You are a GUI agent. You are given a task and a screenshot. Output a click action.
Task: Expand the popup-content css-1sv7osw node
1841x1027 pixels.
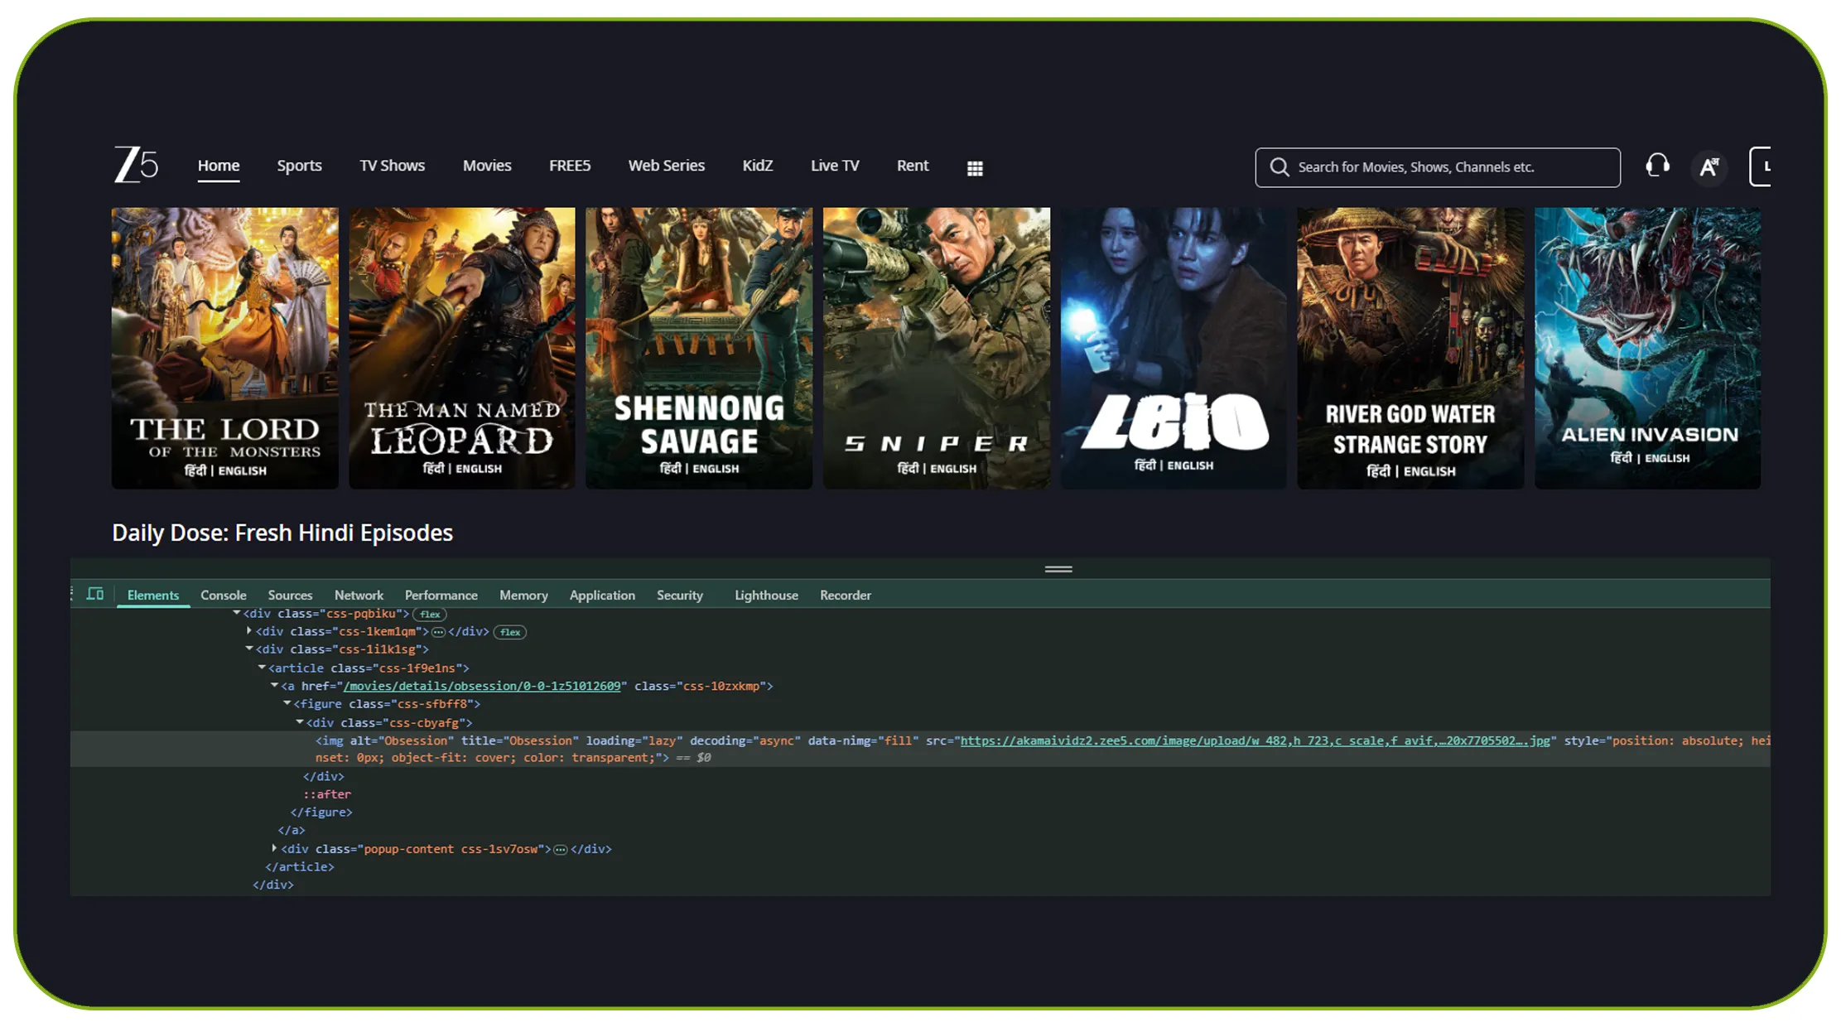[274, 848]
